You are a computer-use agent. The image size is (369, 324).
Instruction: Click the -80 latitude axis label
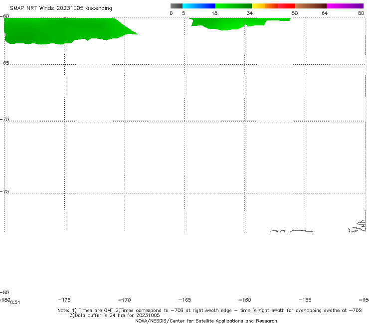[x=4, y=292]
